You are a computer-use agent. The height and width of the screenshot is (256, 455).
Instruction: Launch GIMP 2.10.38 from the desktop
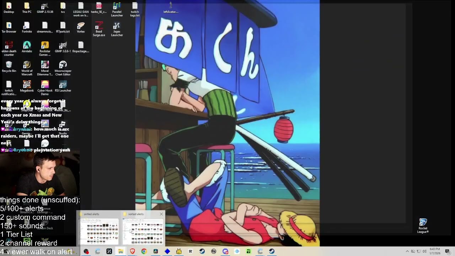pos(45,8)
